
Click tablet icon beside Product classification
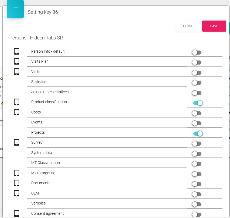pos(16,102)
